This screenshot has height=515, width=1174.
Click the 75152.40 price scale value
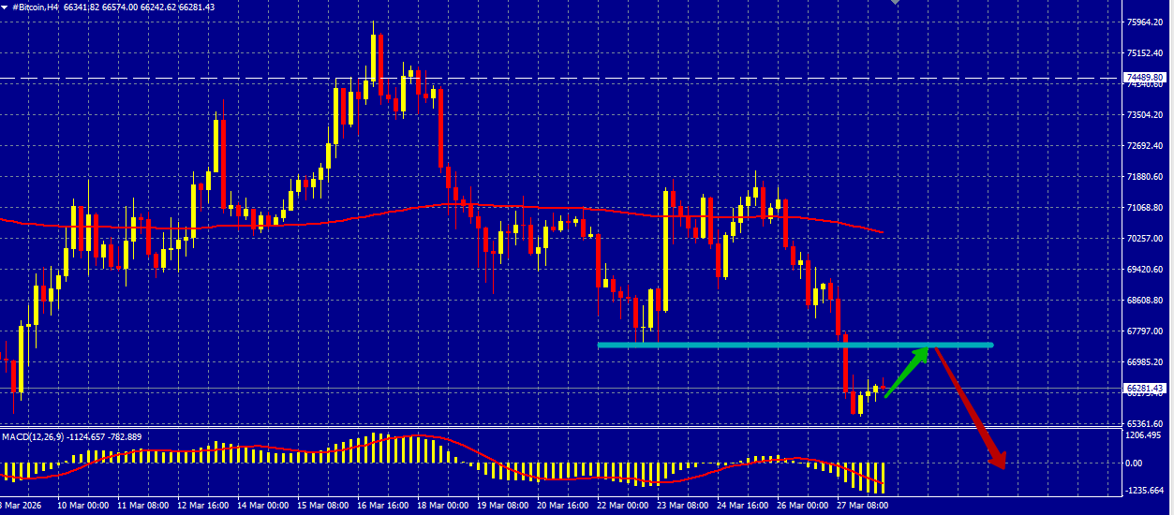1145,53
